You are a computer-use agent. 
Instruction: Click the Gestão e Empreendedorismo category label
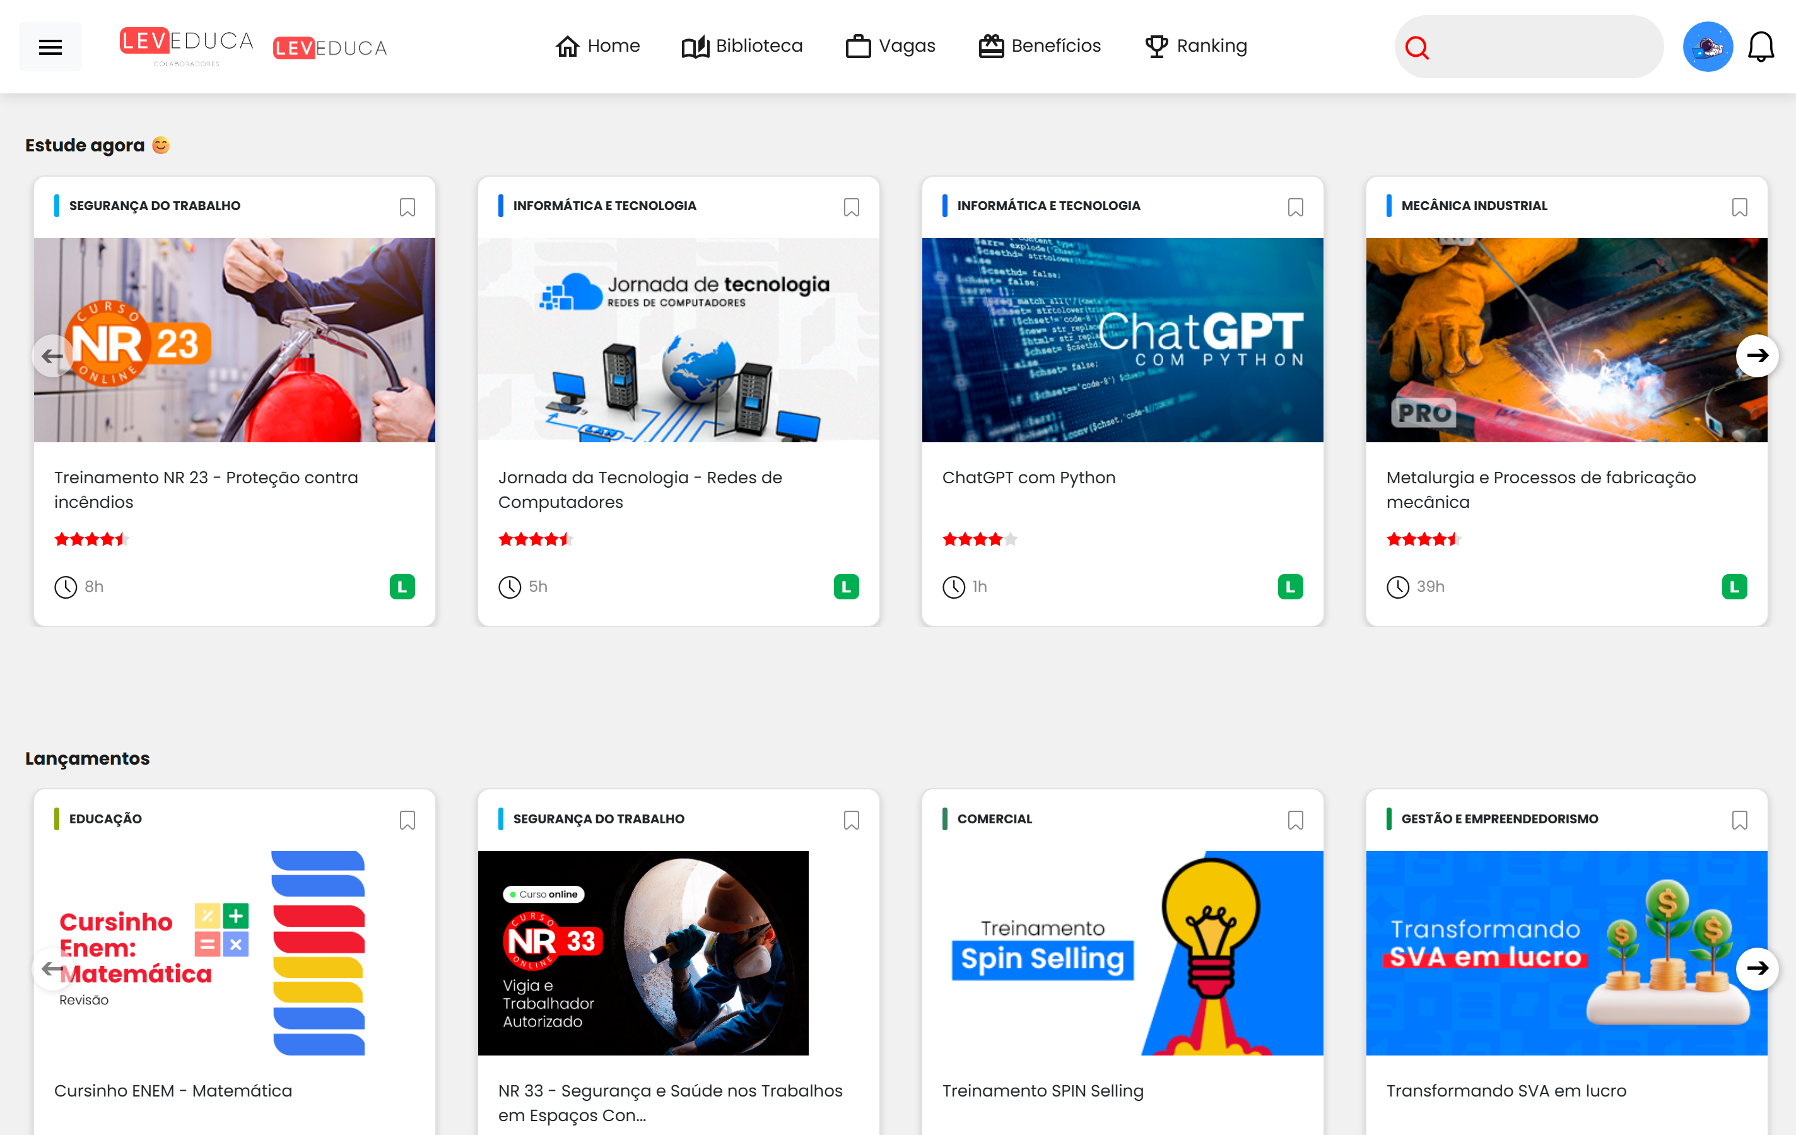[1499, 819]
